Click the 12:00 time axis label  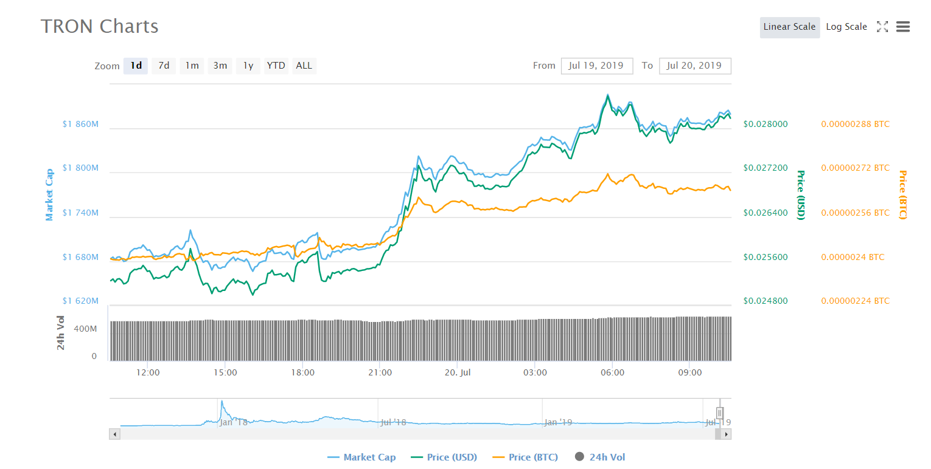click(148, 372)
